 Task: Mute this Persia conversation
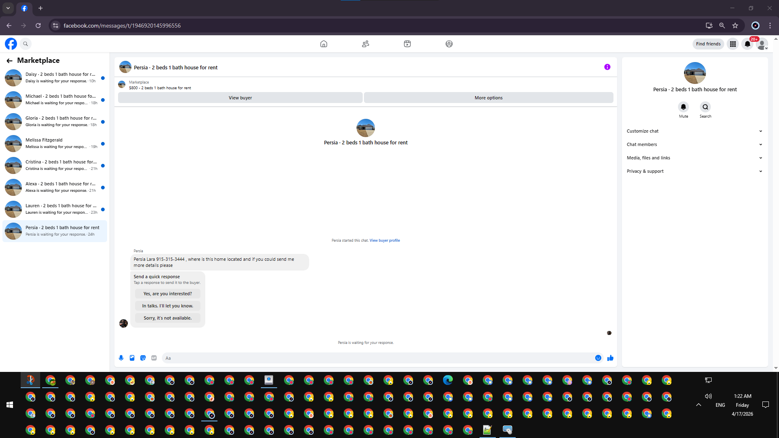tap(684, 107)
